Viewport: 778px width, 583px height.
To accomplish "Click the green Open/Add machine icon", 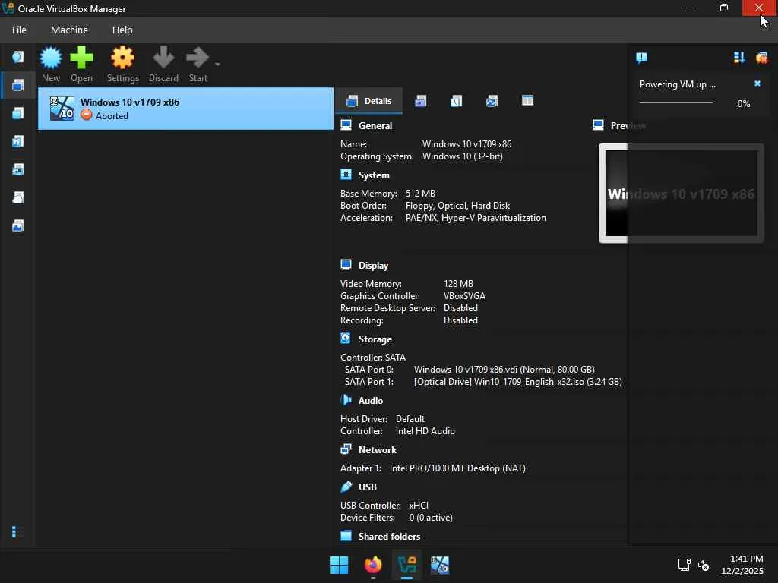I will click(x=81, y=64).
